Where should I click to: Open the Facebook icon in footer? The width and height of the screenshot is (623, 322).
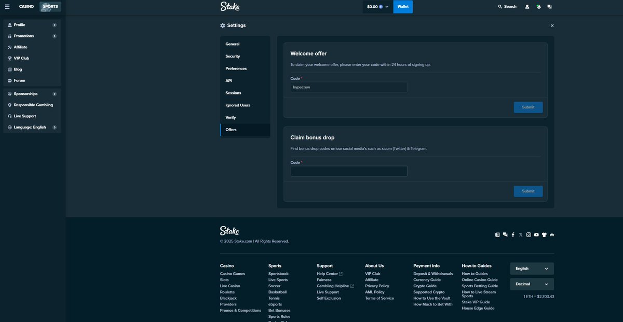[x=513, y=235]
